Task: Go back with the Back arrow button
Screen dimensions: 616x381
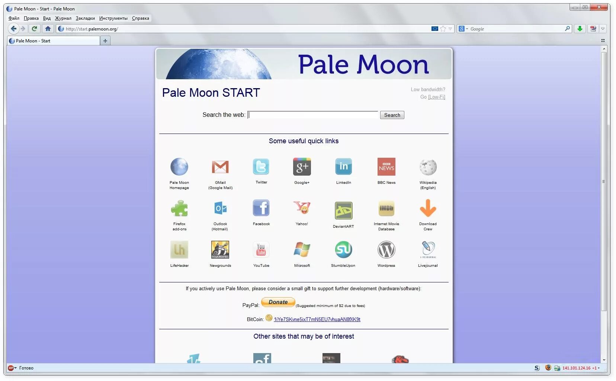Action: click(x=13, y=29)
